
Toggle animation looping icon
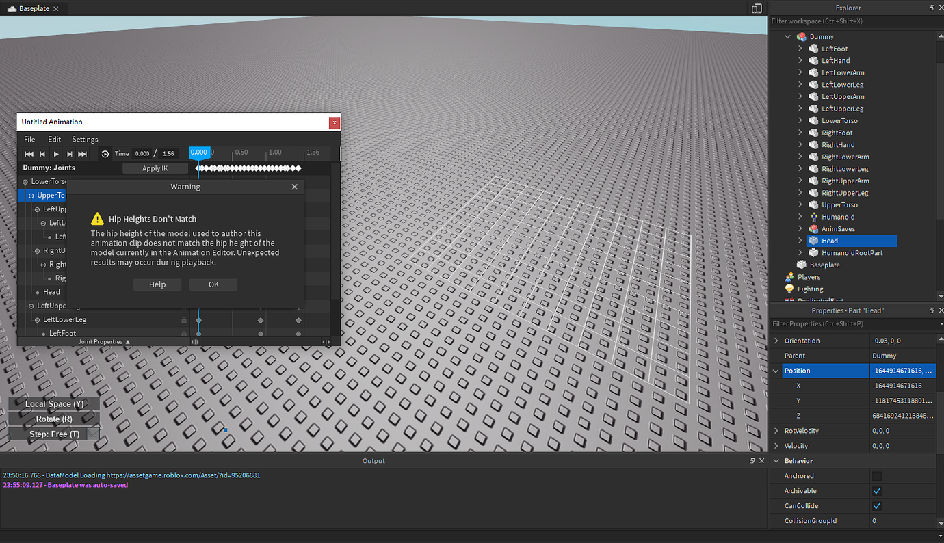[x=105, y=154]
